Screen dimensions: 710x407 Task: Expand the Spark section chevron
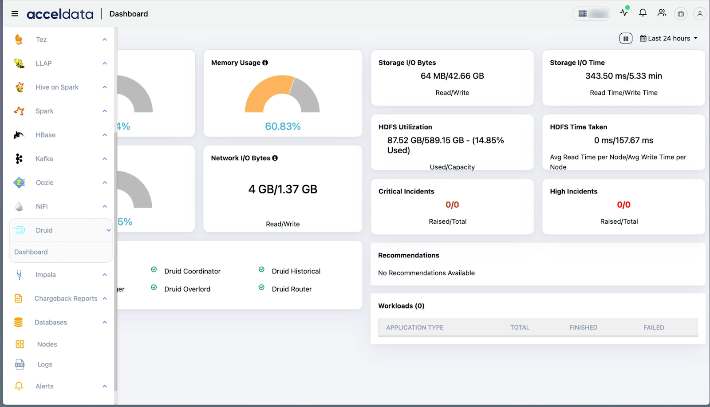tap(105, 111)
